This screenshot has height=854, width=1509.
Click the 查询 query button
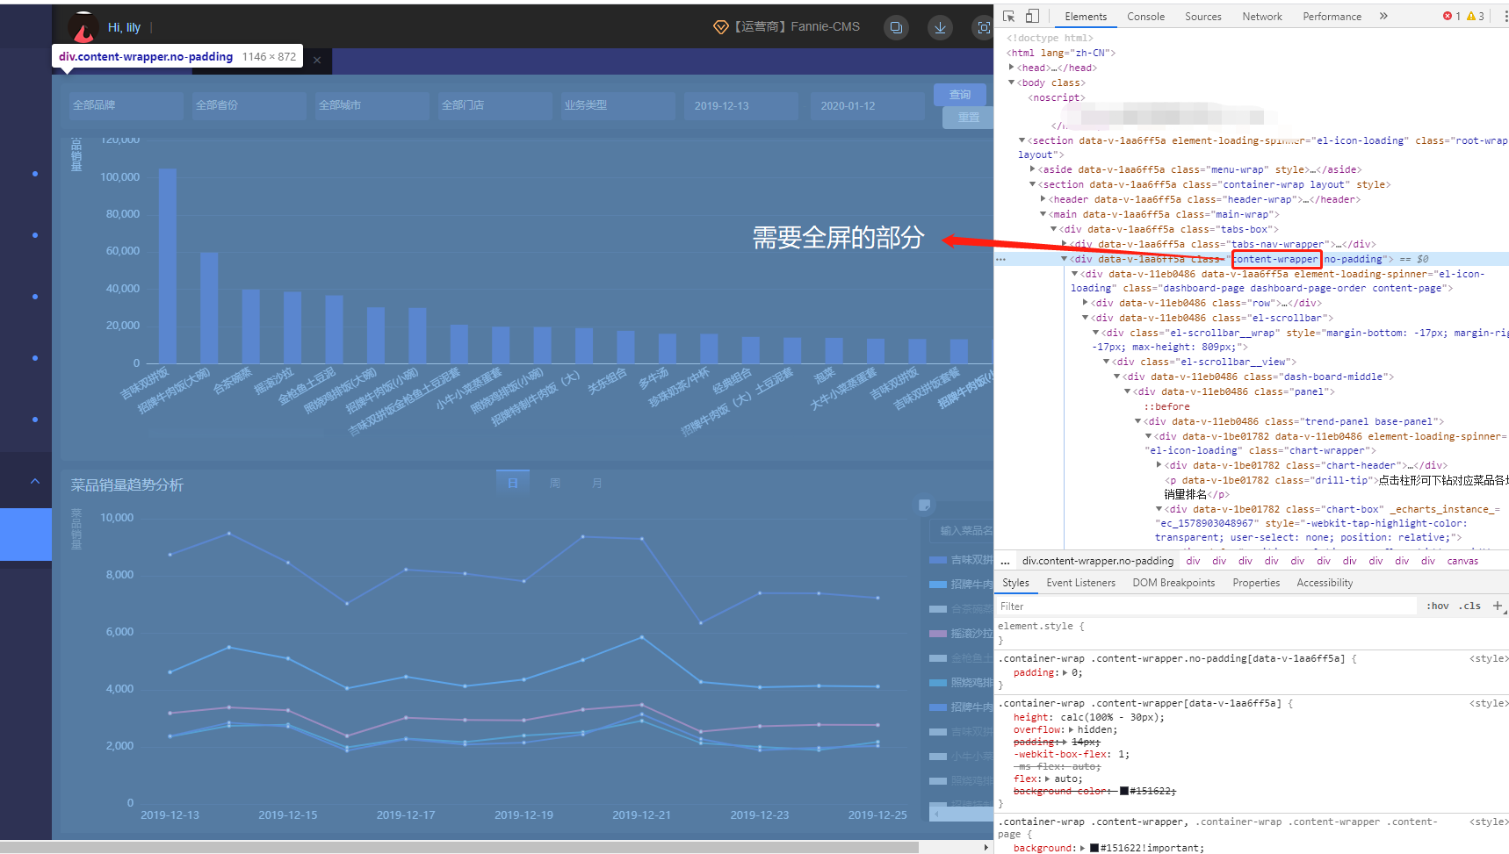pyautogui.click(x=960, y=95)
